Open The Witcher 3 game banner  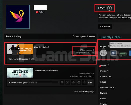[20, 73]
